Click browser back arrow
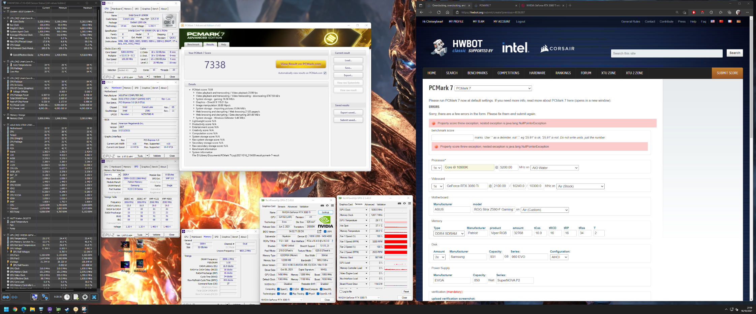The height and width of the screenshot is (314, 756). (x=421, y=12)
